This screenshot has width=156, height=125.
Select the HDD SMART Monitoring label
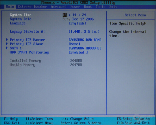coord(29,52)
